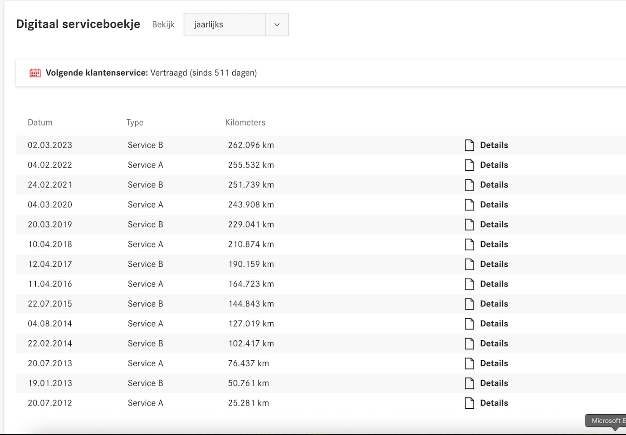Open Details for the 76.437 km service

click(494, 363)
